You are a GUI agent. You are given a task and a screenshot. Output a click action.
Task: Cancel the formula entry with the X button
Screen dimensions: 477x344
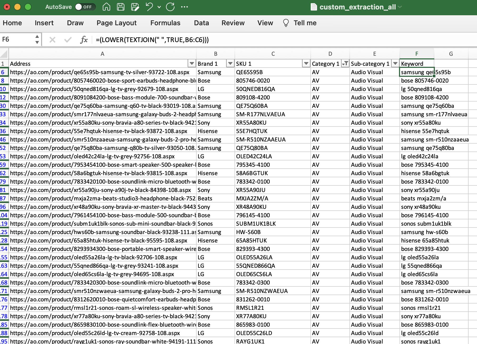tap(52, 39)
